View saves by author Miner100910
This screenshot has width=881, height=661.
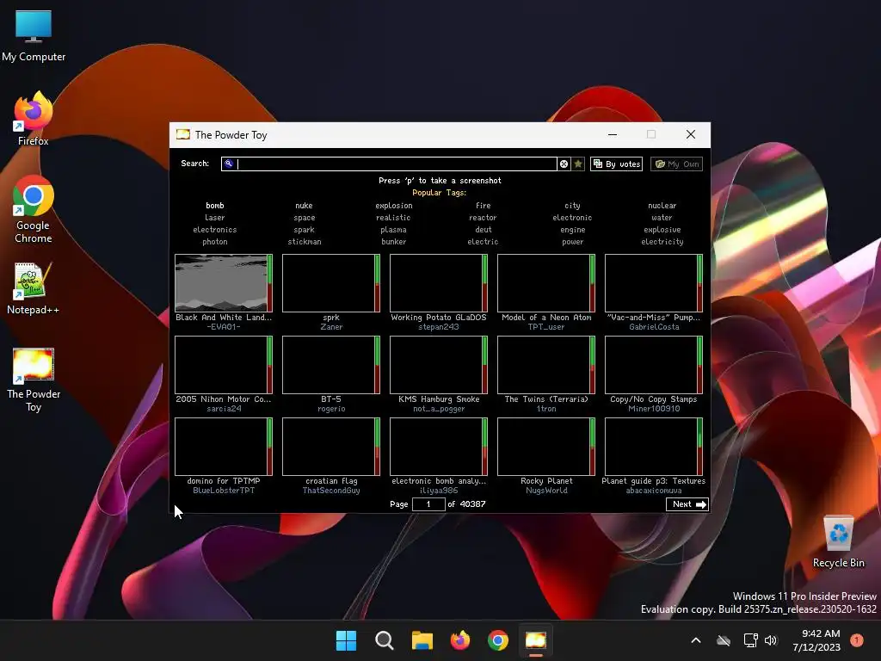point(654,409)
